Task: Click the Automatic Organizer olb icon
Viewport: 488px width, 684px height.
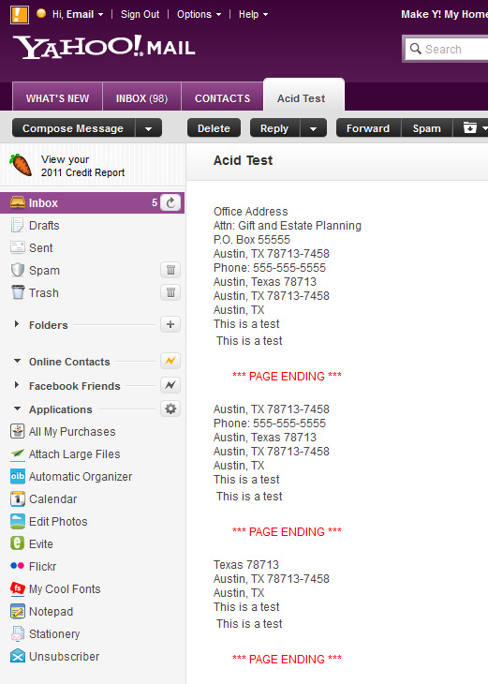Action: click(x=18, y=476)
